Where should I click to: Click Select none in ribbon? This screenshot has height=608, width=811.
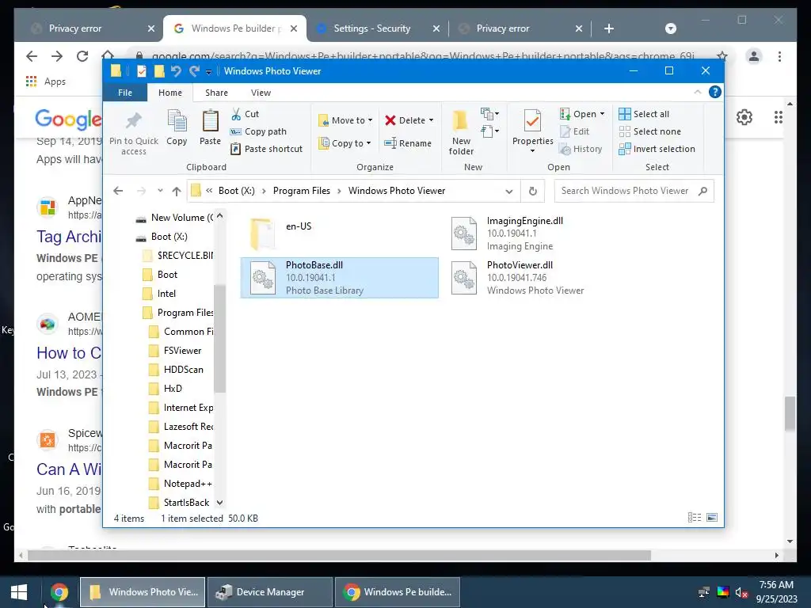click(650, 131)
